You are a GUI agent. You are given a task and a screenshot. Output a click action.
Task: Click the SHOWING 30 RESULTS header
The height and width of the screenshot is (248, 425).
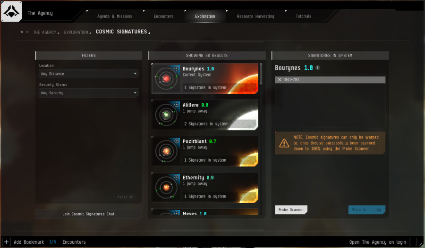tap(206, 56)
